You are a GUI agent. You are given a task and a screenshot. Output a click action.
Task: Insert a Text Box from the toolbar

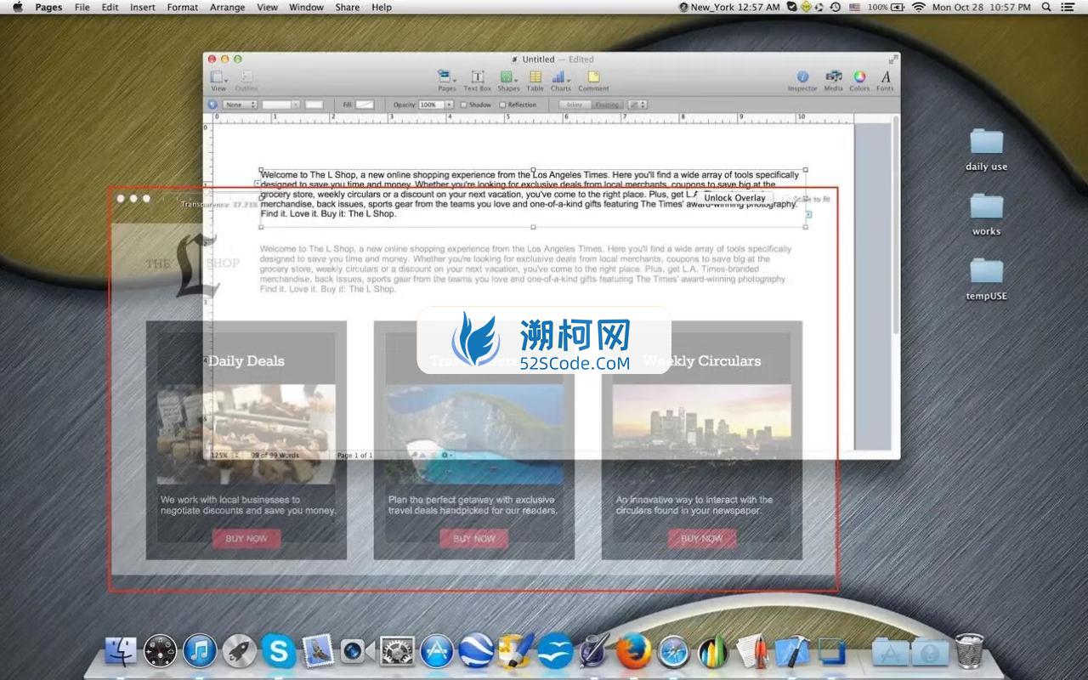tap(477, 80)
